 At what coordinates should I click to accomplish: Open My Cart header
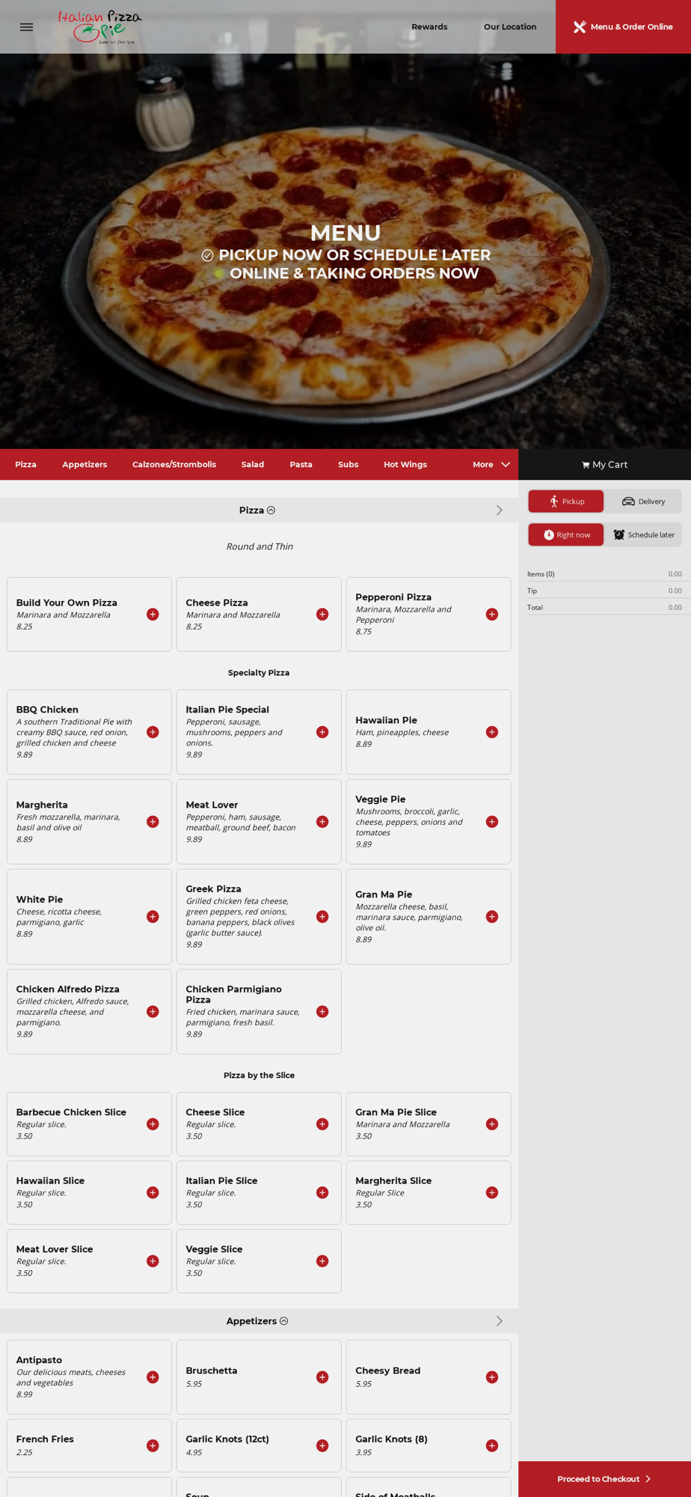pos(604,465)
